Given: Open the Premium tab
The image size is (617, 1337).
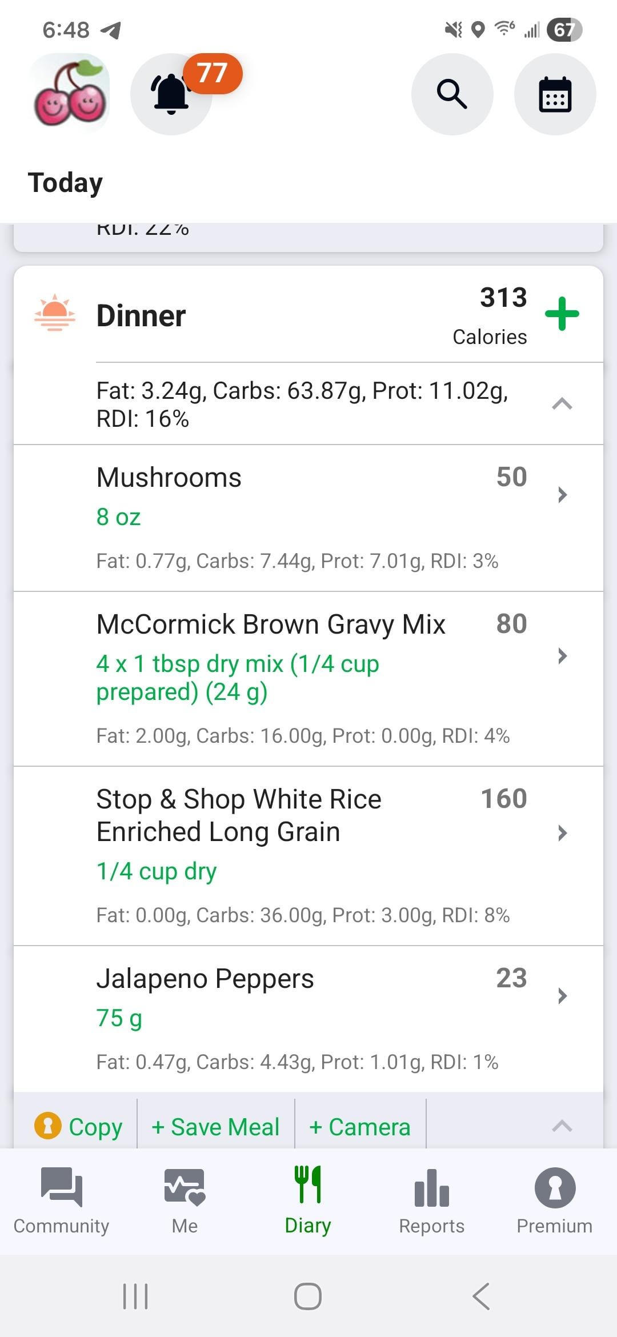Looking at the screenshot, I should point(554,1200).
